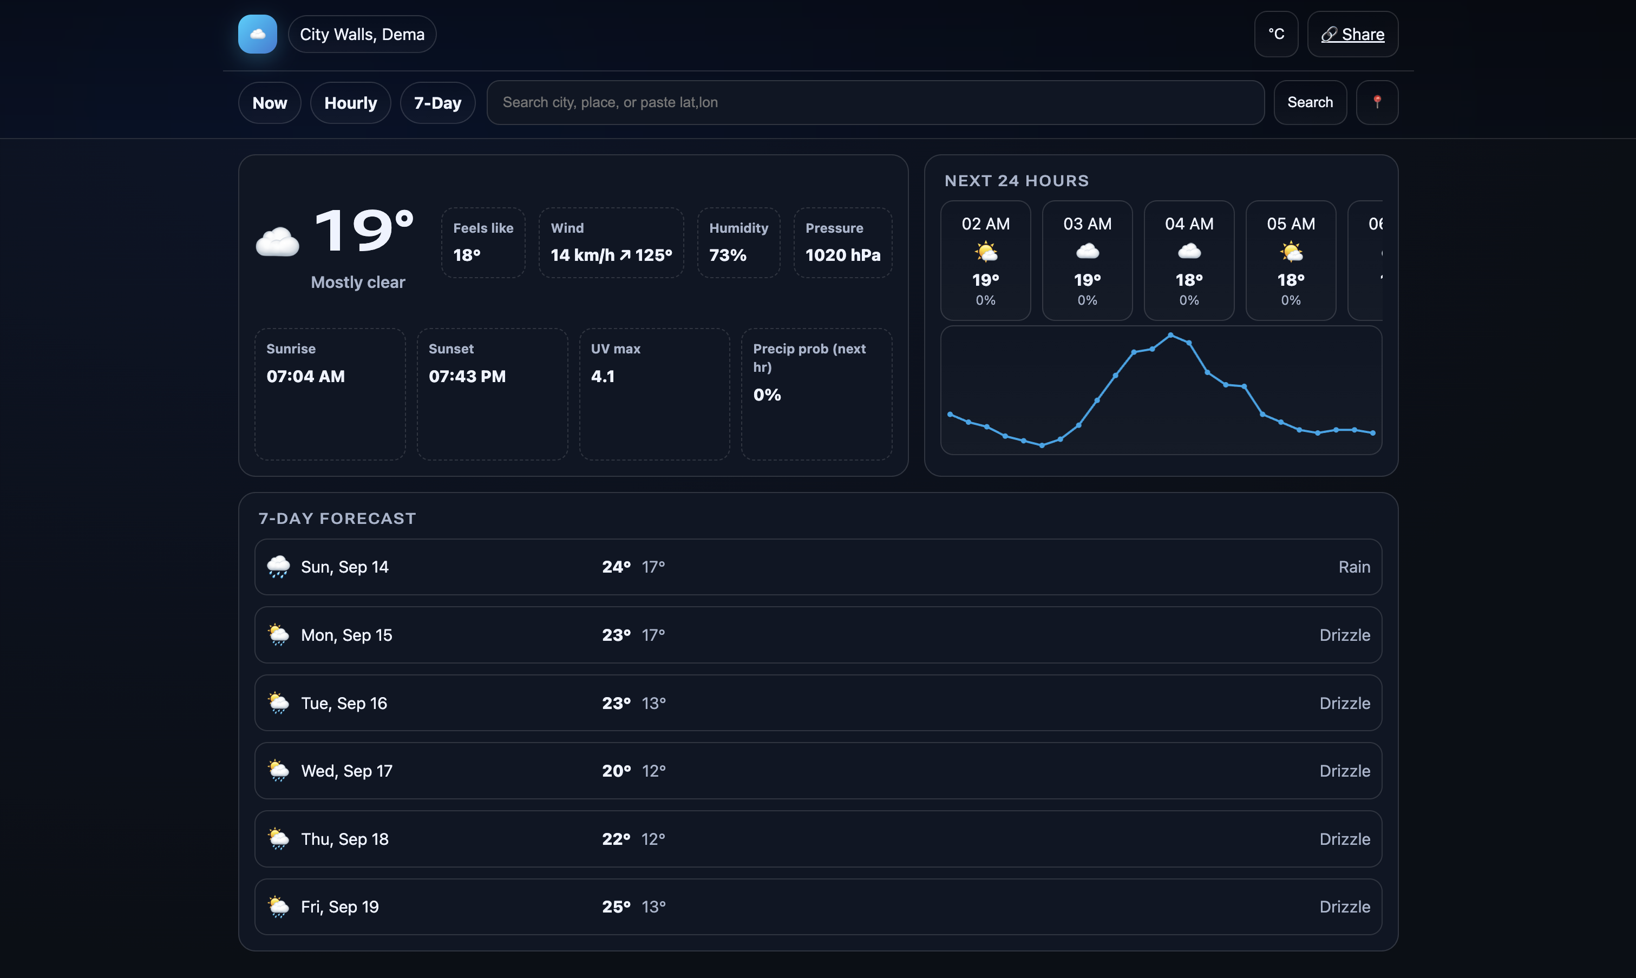Click the cloud icon in 03 AM card
This screenshot has height=978, width=1636.
1087,252
